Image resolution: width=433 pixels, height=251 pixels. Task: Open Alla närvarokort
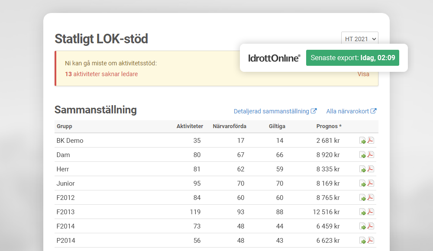[351, 111]
